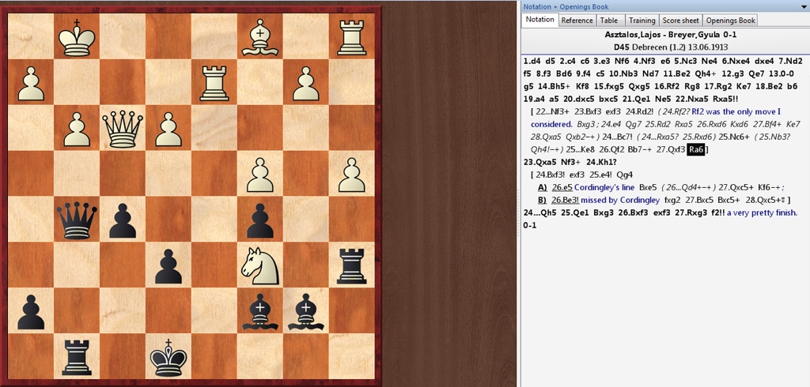Open the Training tab
Image resolution: width=810 pixels, height=387 pixels.
click(x=642, y=21)
